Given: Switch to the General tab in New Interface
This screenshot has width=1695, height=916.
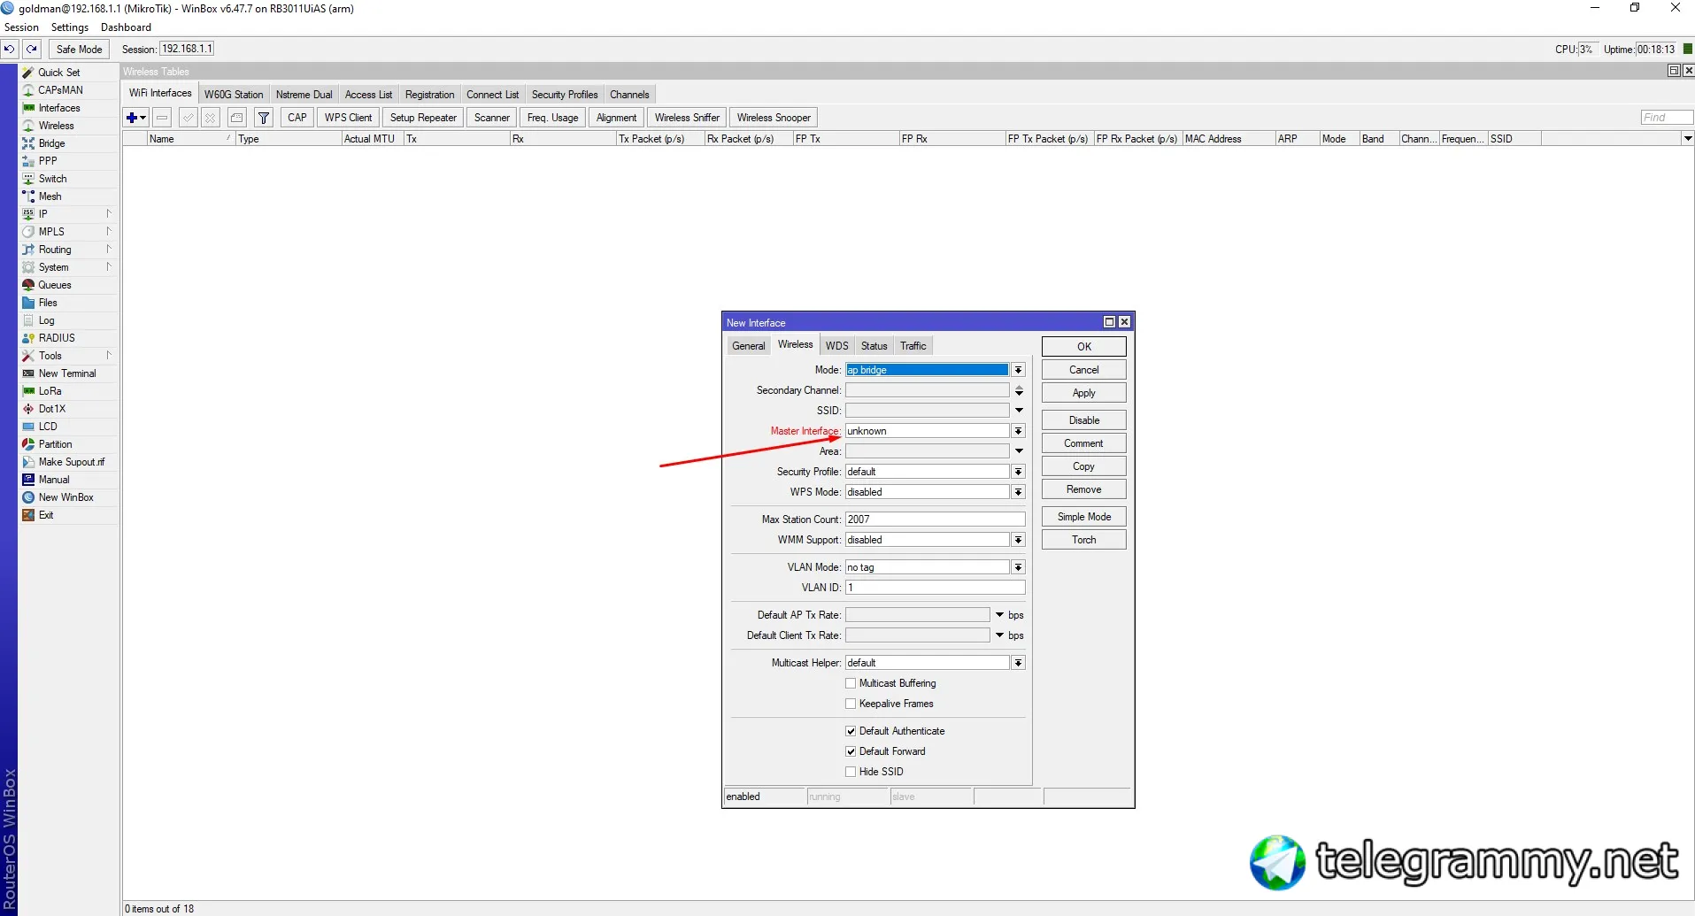Looking at the screenshot, I should [749, 346].
